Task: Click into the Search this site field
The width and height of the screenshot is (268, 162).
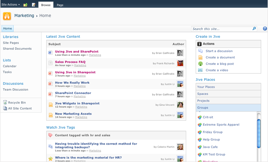Action: point(221,29)
